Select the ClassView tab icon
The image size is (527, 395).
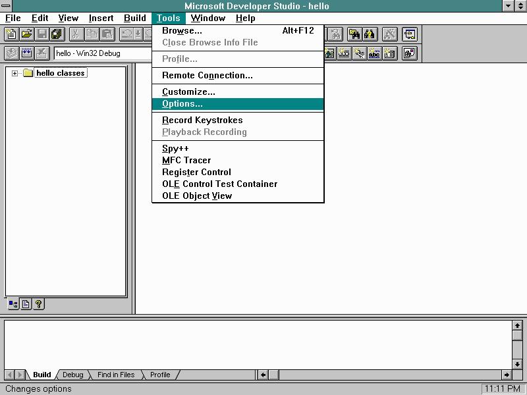pos(13,303)
